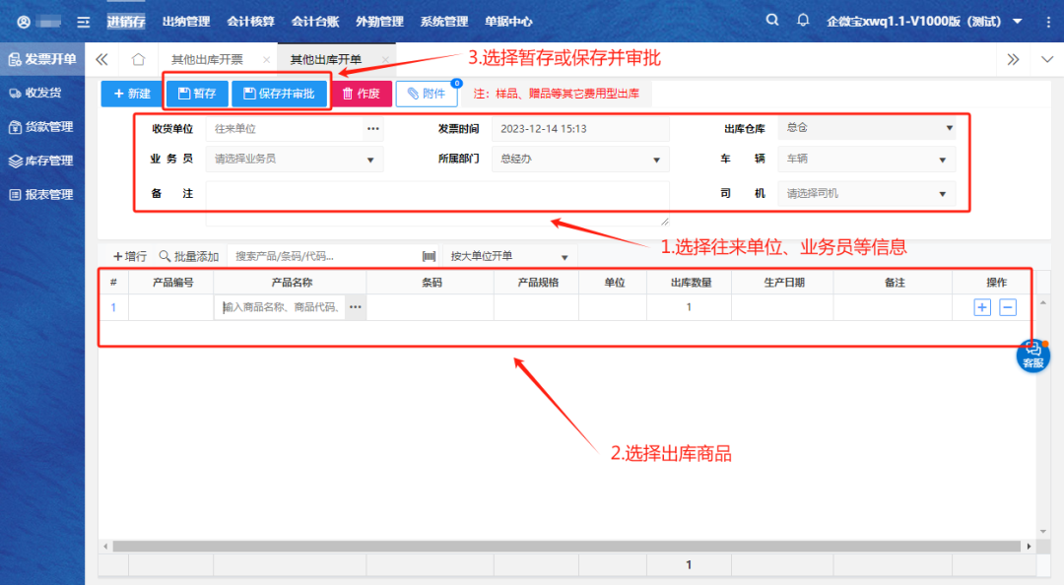The image size is (1064, 585).
Task: Click the horizontal scrollbar
Action: point(566,547)
